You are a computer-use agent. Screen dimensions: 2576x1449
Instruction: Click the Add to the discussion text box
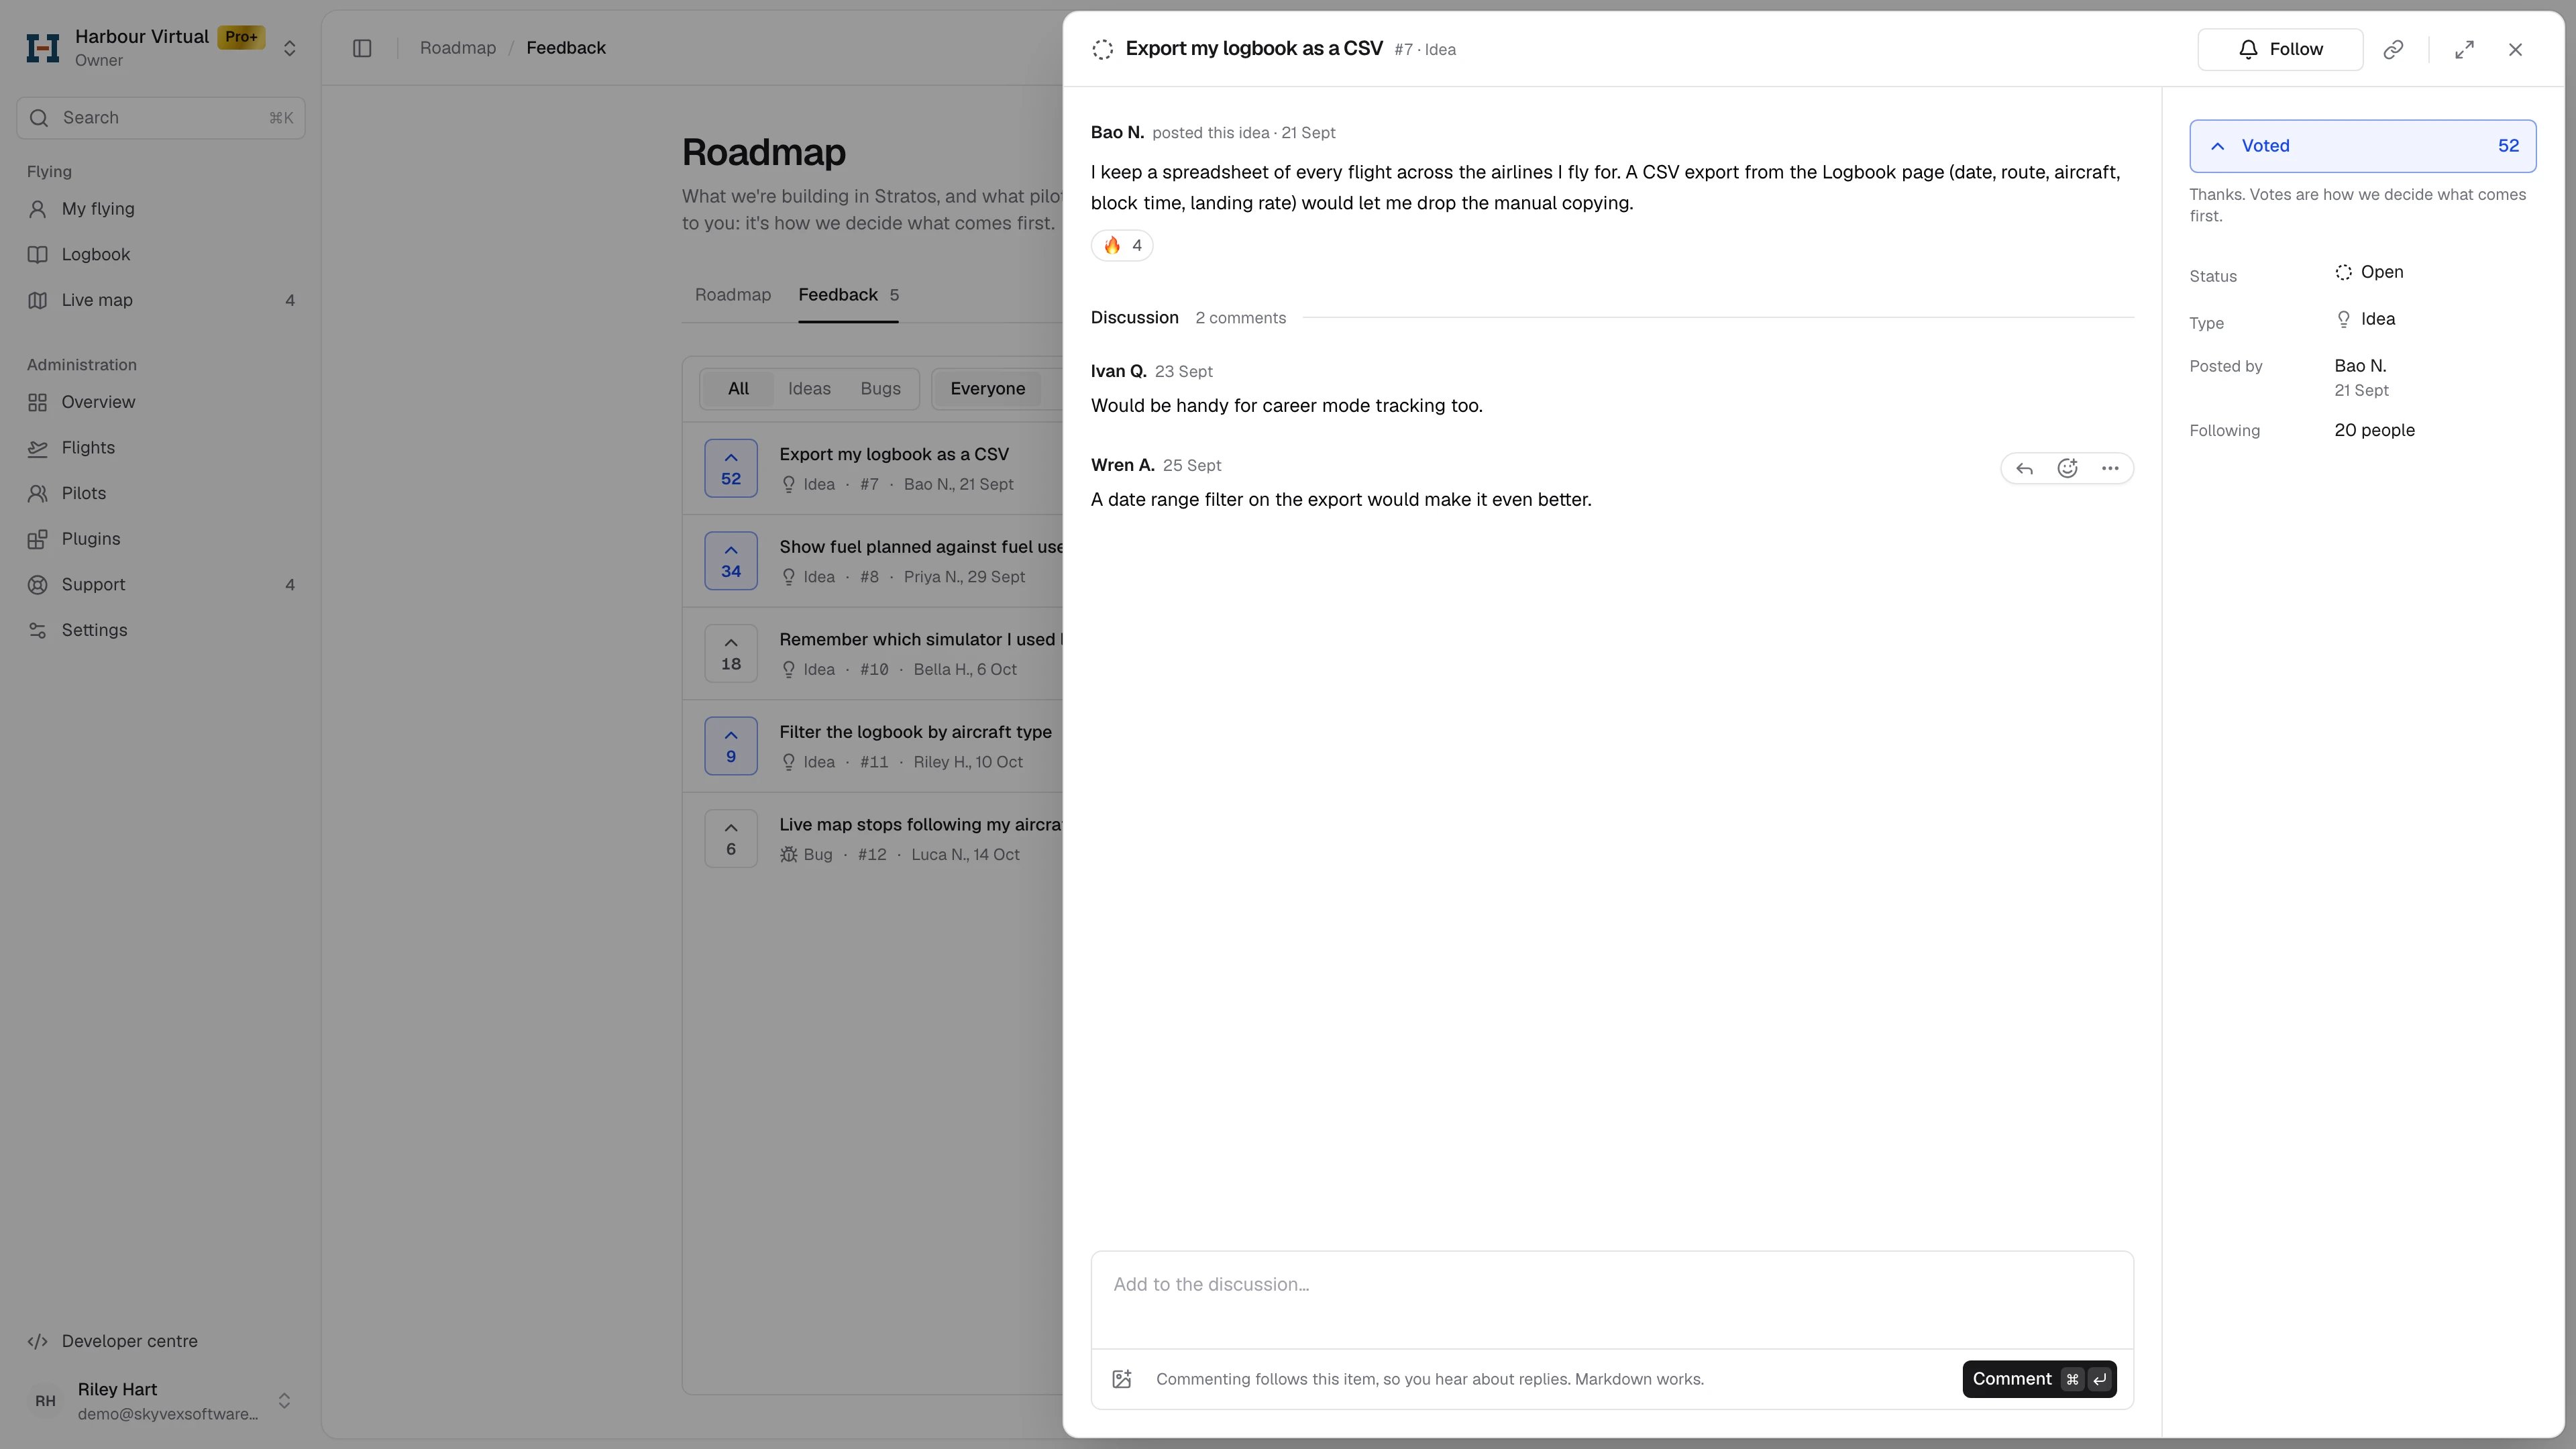coord(1612,1299)
